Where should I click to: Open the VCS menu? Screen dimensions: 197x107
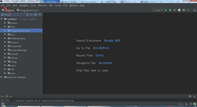(x=65, y=5)
